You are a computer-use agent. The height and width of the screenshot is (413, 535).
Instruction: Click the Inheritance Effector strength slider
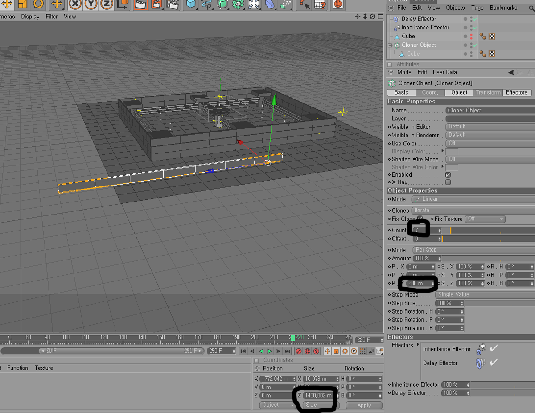(503, 384)
